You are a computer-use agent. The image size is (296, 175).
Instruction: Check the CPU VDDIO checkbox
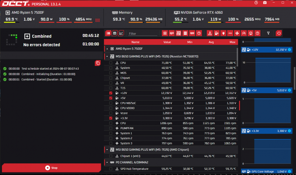coord(111,108)
